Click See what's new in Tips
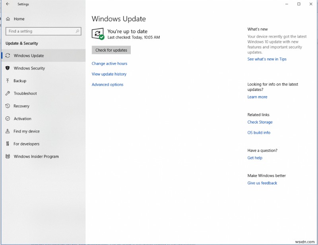The image size is (318, 245). [267, 59]
